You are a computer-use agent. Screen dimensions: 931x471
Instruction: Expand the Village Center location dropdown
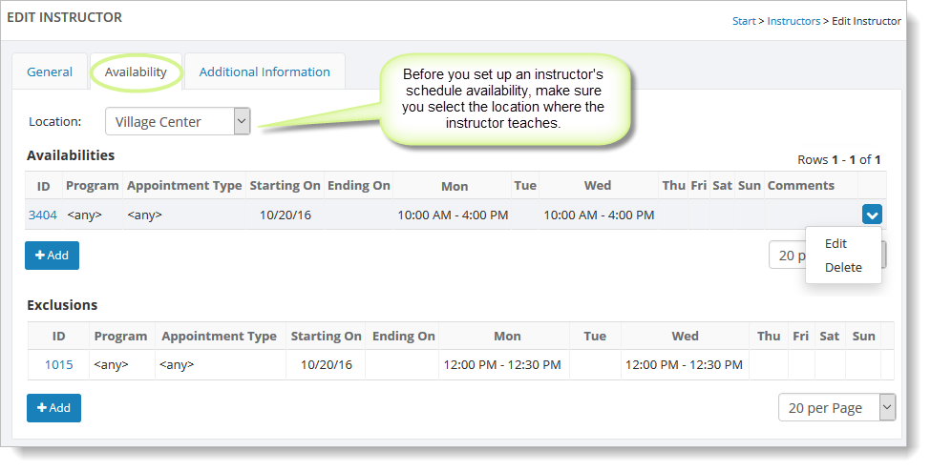coord(241,121)
